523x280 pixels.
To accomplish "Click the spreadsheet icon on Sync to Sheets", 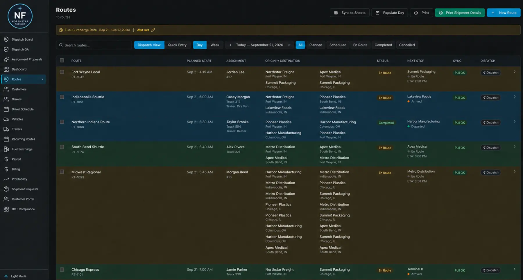I will tap(336, 13).
